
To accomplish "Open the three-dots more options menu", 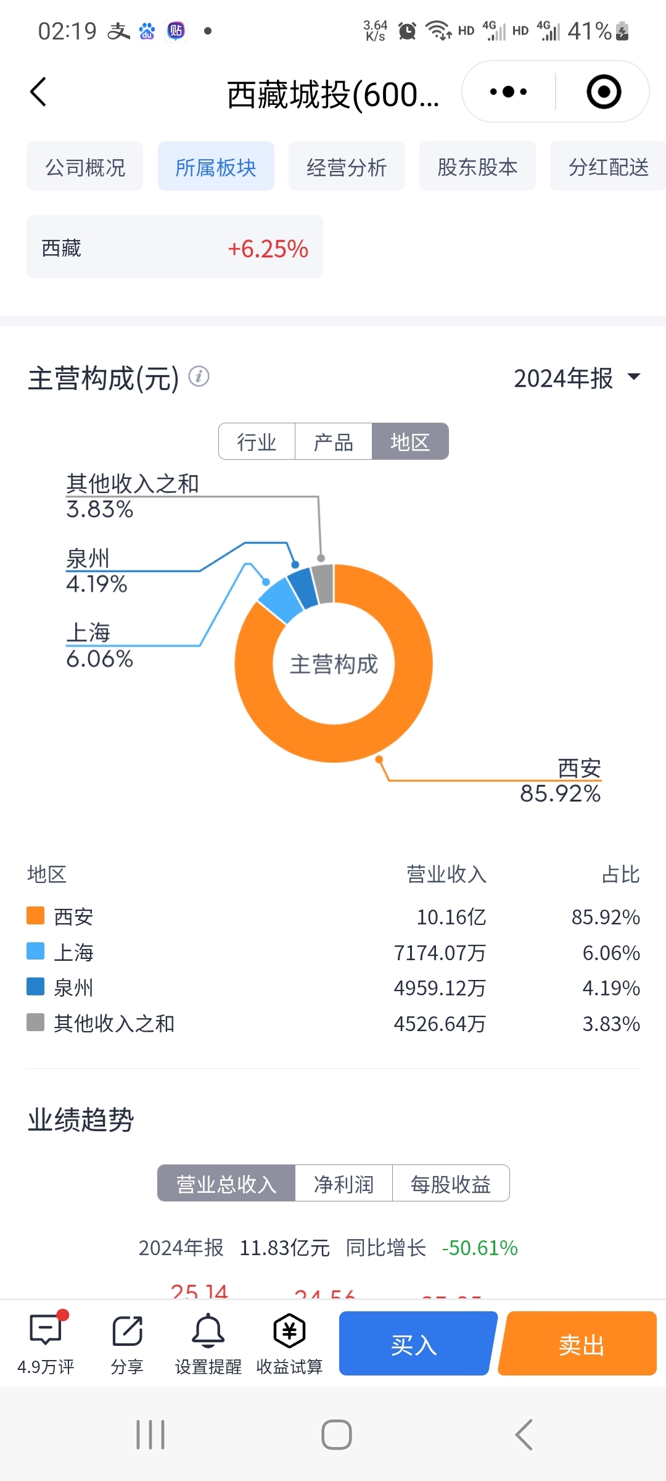I will pyautogui.click(x=508, y=92).
